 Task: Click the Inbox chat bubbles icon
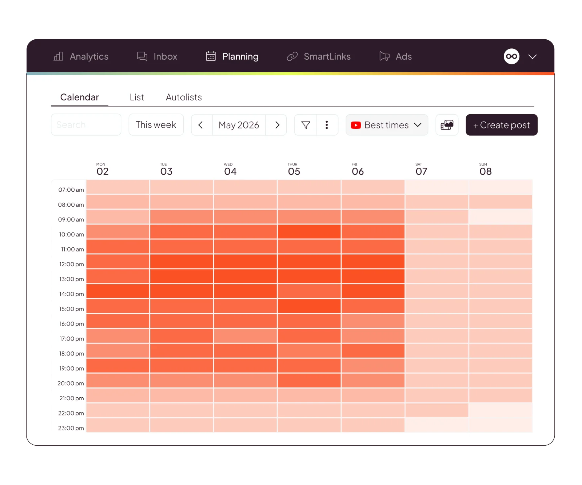[x=142, y=56]
